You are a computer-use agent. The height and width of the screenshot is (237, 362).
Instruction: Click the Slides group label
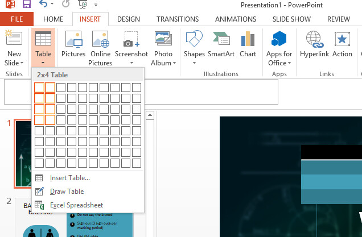pos(14,74)
